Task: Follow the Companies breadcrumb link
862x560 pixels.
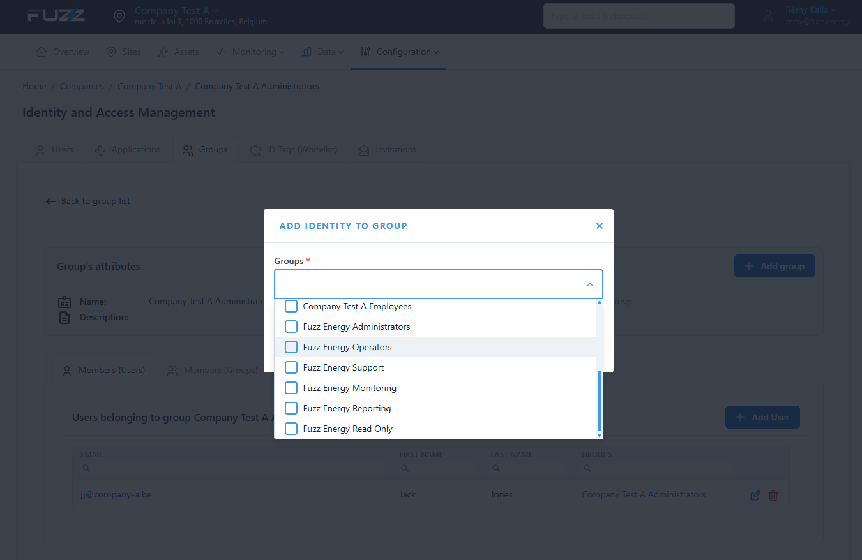Action: click(x=82, y=86)
